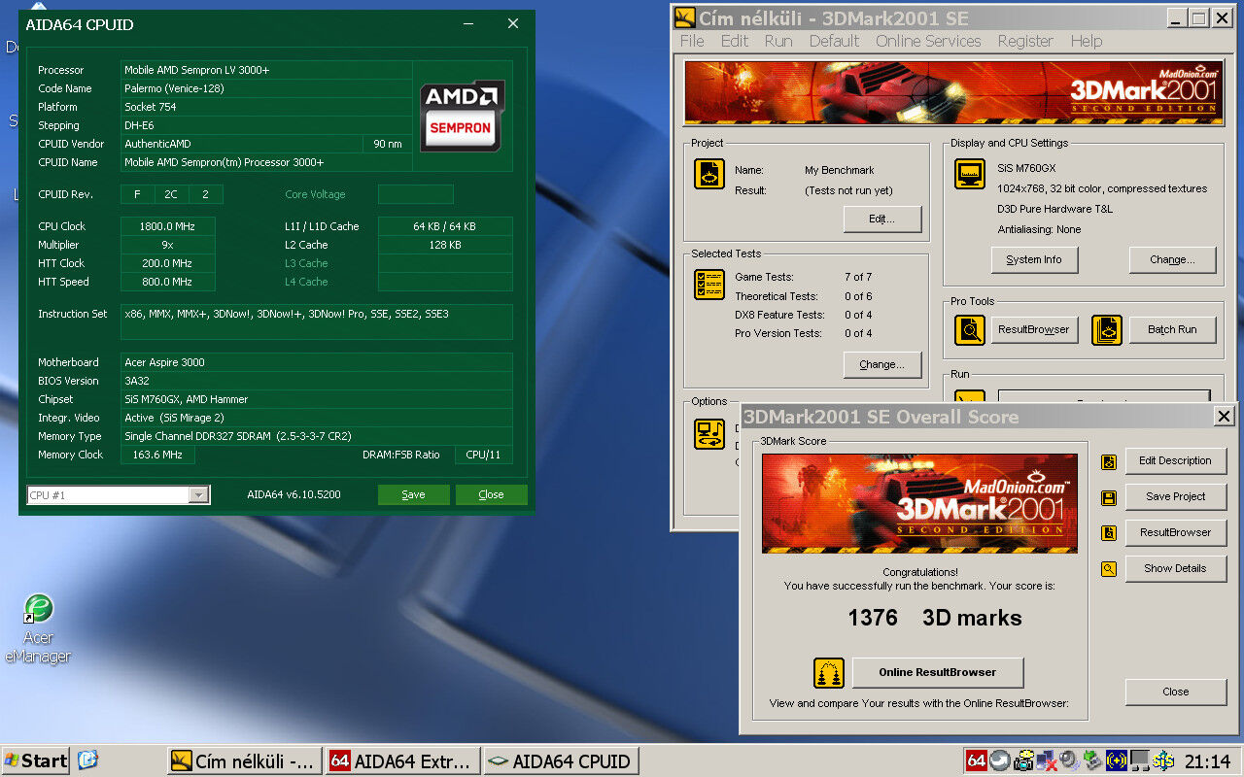Screen dimensions: 1244x777
Task: Click the ResultBrowser magnifier icon in Pro Tools
Action: [x=970, y=330]
